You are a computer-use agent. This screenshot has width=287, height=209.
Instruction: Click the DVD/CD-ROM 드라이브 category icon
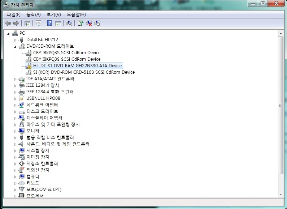pyautogui.click(x=22, y=46)
